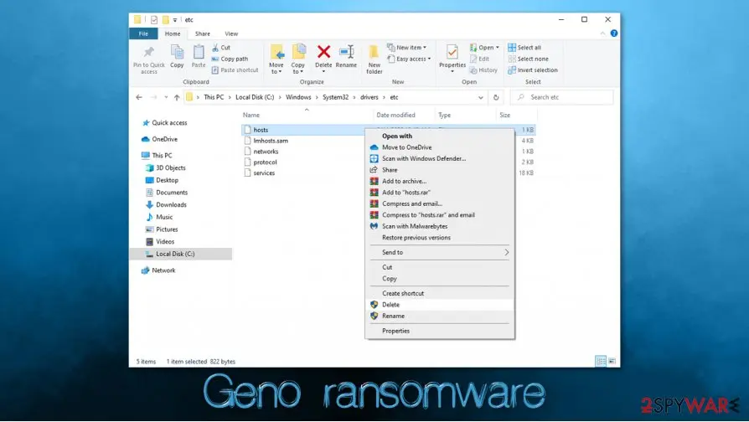Screen dimensions: 749x422
Task: Click System32 in the address path
Action: [x=335, y=97]
